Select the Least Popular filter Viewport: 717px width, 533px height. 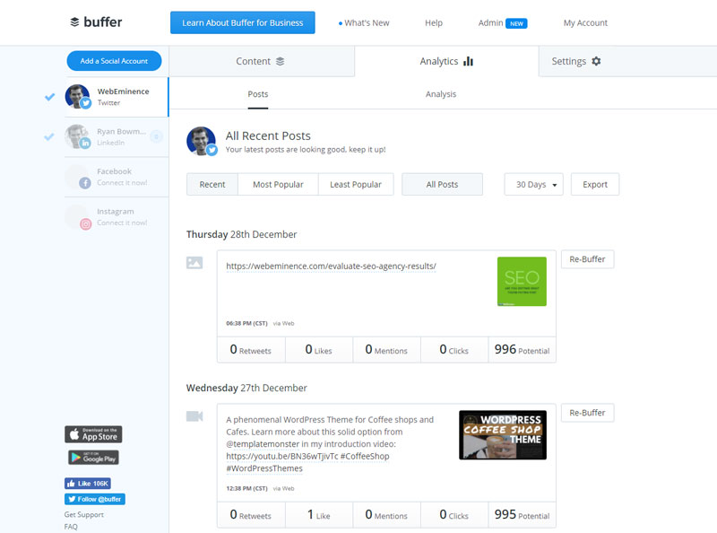point(356,185)
